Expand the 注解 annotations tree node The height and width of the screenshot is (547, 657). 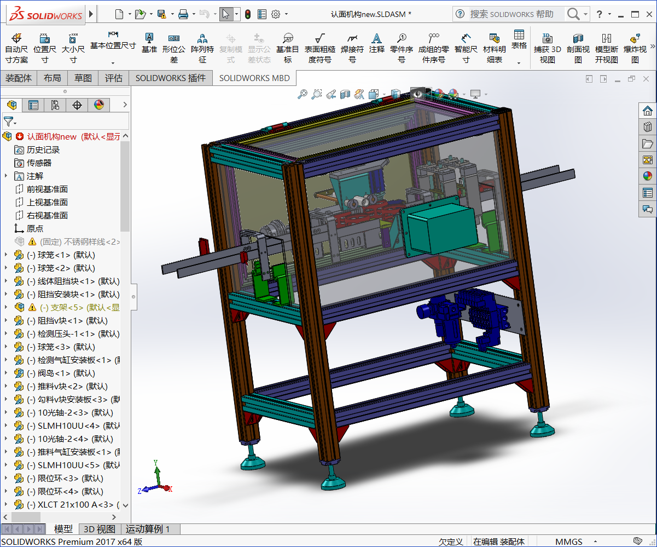pyautogui.click(x=6, y=176)
